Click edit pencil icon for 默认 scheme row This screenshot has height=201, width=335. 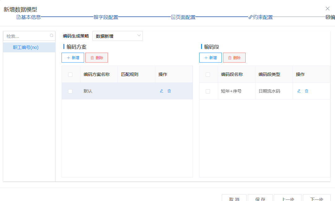click(x=161, y=91)
